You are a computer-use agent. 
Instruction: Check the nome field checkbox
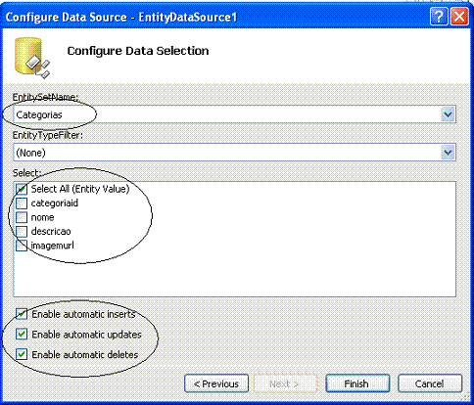[x=22, y=217]
